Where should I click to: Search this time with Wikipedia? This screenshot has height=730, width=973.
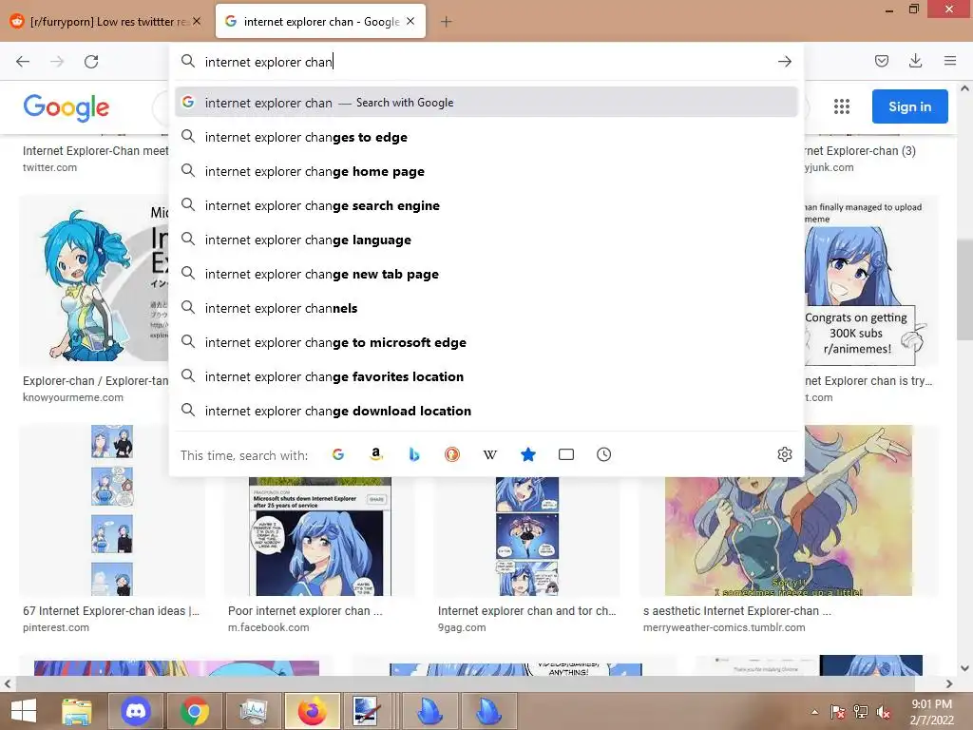point(489,454)
